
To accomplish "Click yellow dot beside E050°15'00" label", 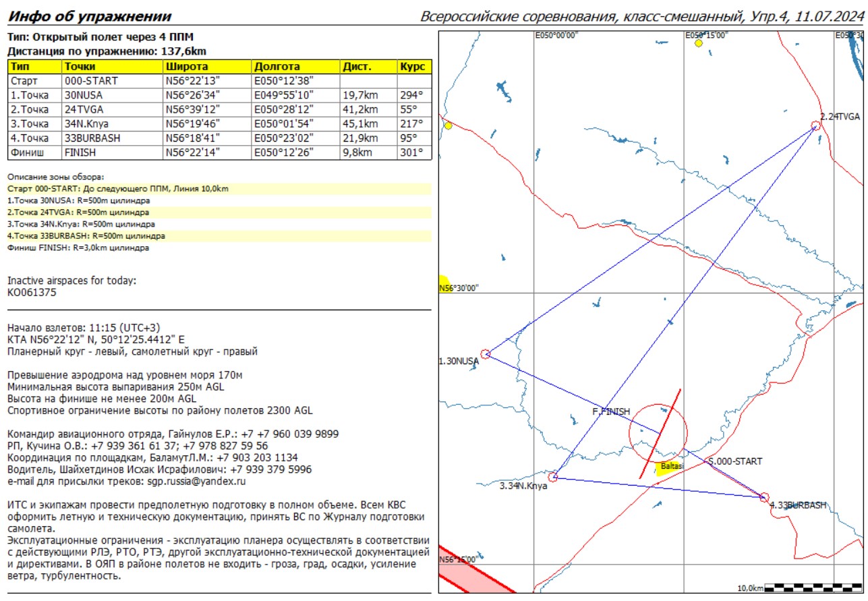I will tap(699, 43).
